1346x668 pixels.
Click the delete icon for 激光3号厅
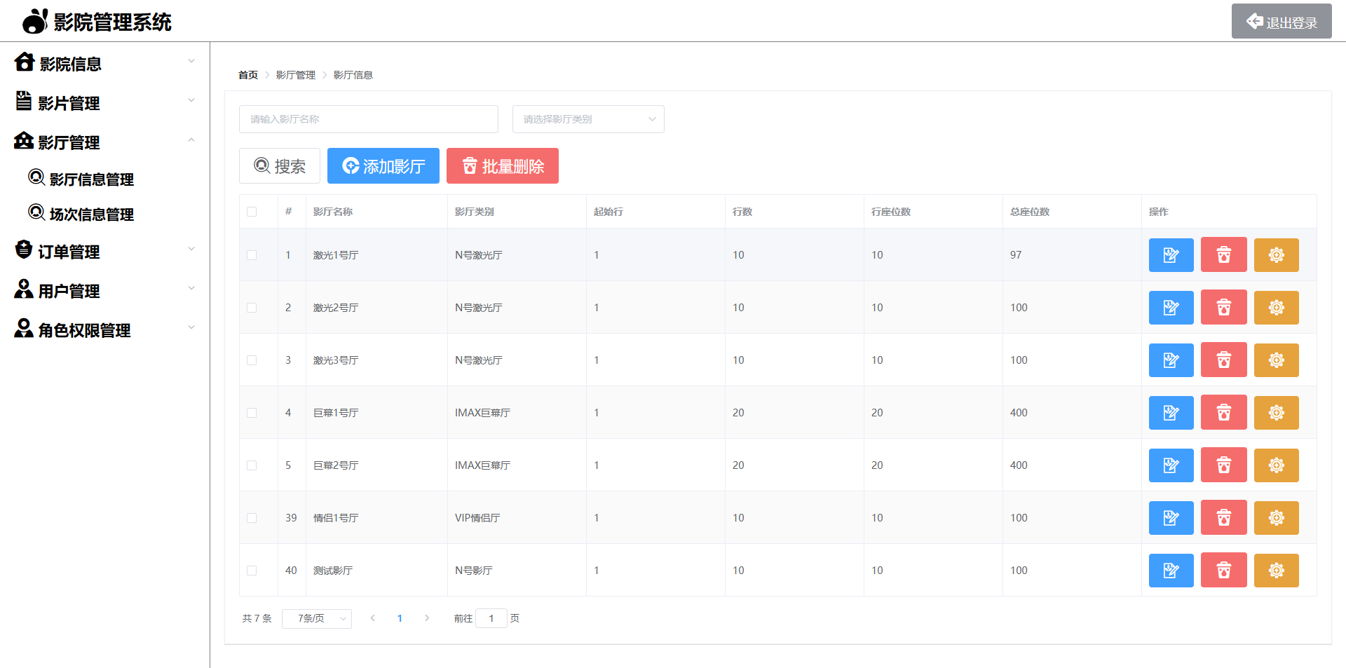point(1223,360)
